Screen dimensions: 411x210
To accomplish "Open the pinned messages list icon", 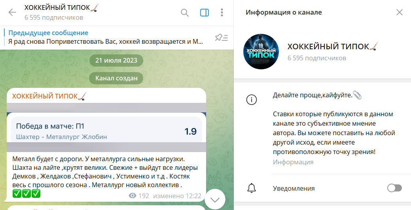I will tap(222, 37).
